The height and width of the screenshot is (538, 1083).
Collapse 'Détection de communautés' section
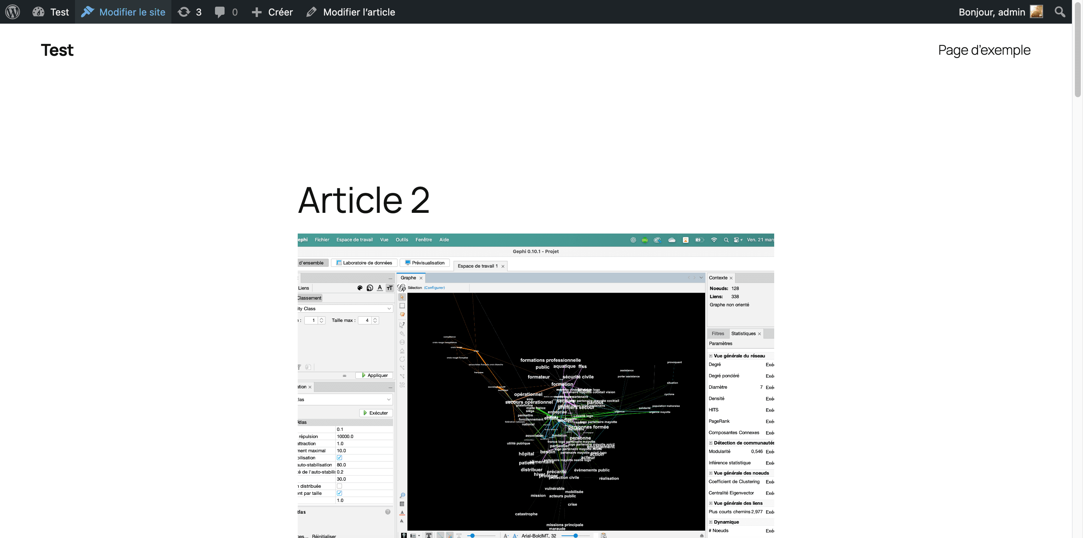[711, 443]
